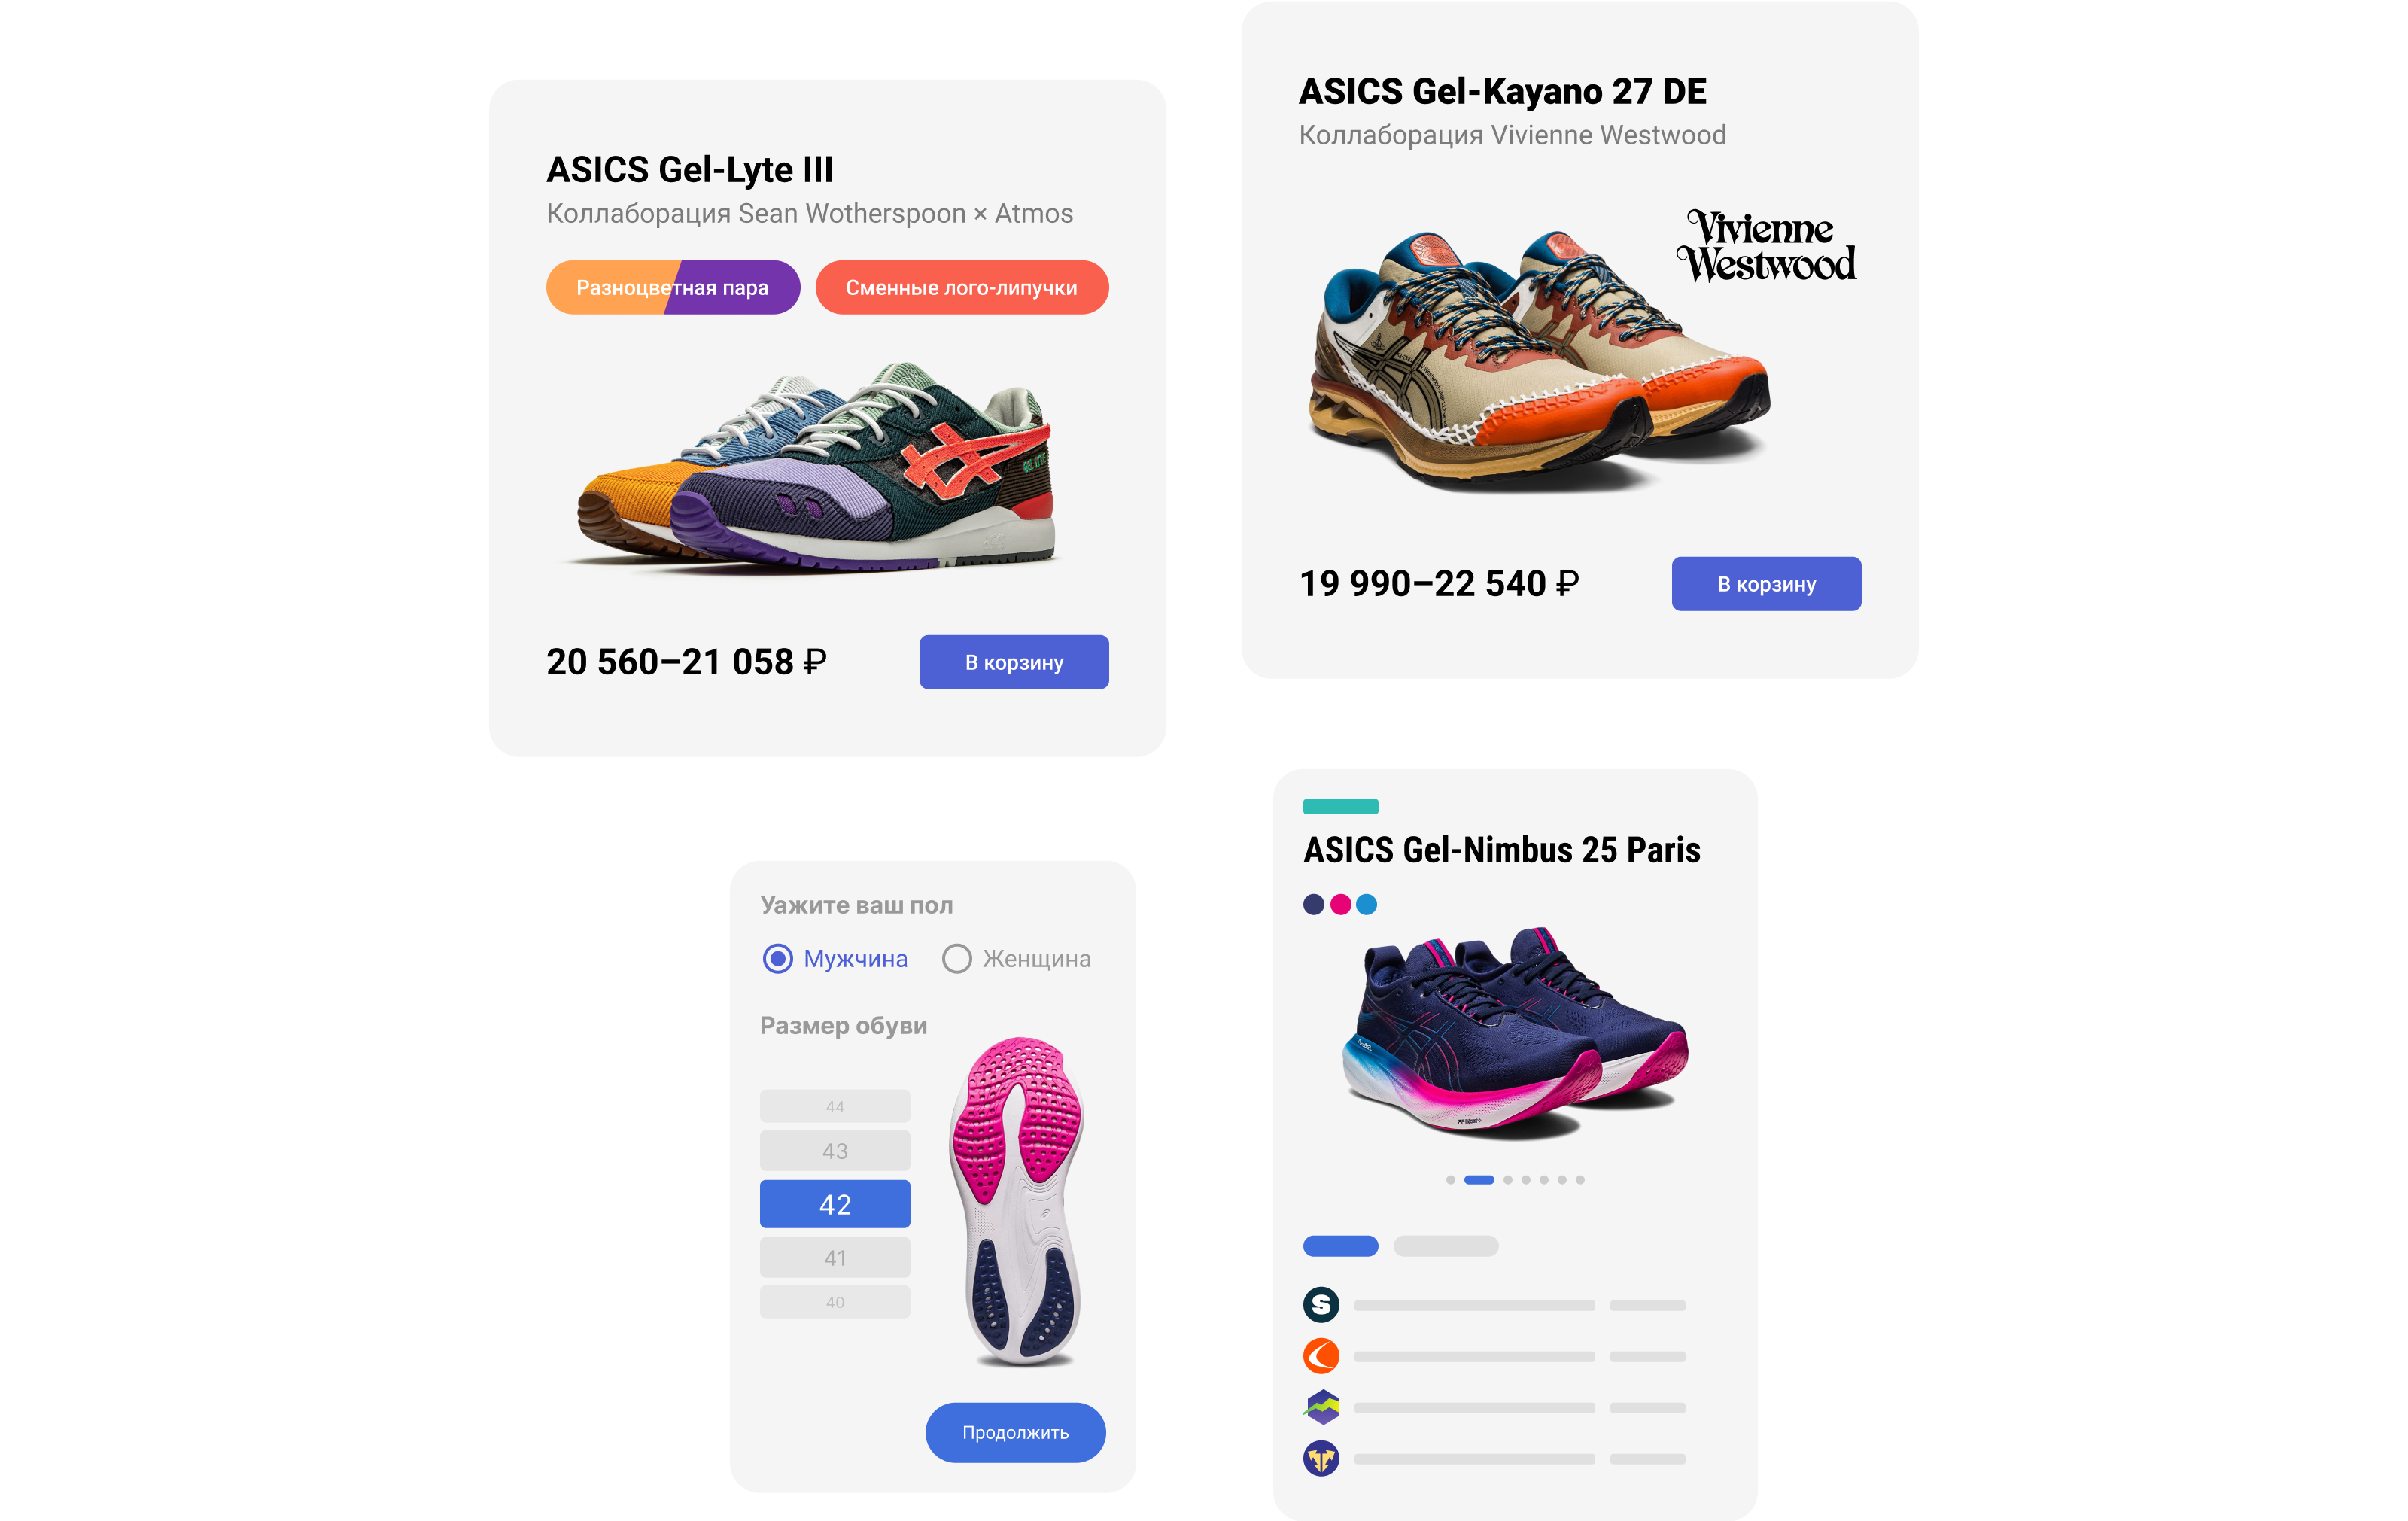Click the dark teal S store icon

click(x=1321, y=1304)
